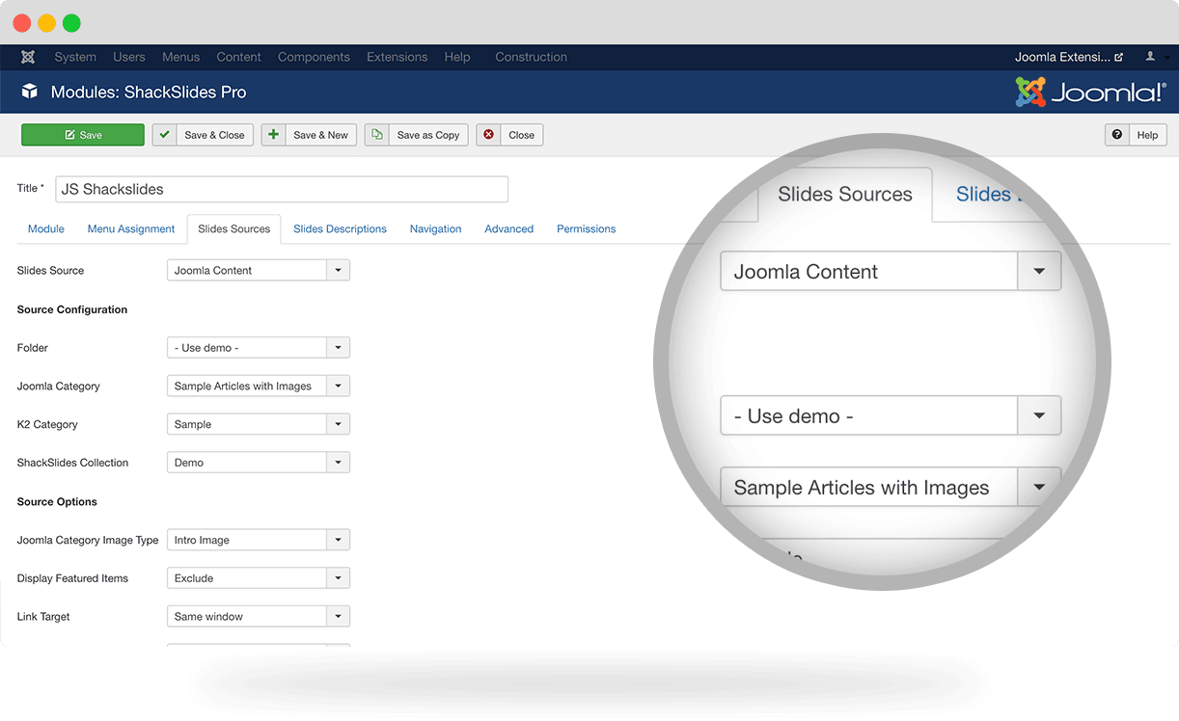Screen dimensions: 1179x721
Task: Open the Link Target dropdown
Action: (x=259, y=617)
